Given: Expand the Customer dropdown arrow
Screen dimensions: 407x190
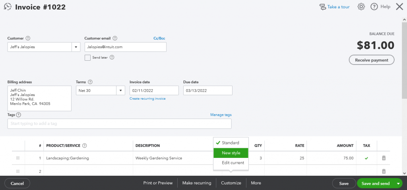Looking at the screenshot, I should point(76,47).
